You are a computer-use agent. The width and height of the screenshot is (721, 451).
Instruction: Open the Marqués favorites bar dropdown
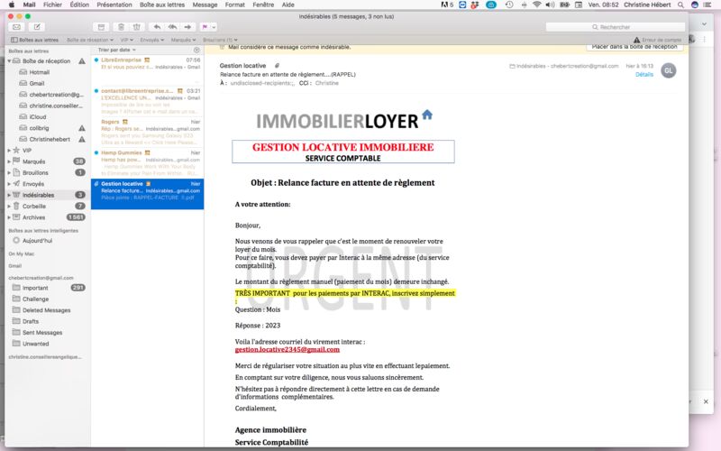tap(183, 40)
